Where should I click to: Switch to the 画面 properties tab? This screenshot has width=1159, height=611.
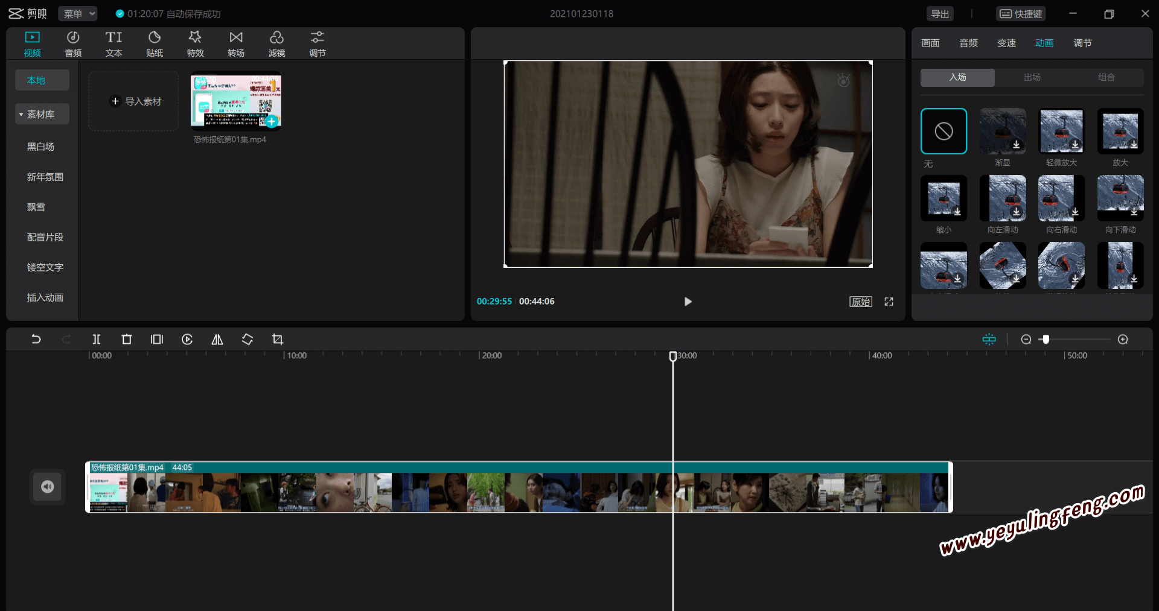[930, 43]
